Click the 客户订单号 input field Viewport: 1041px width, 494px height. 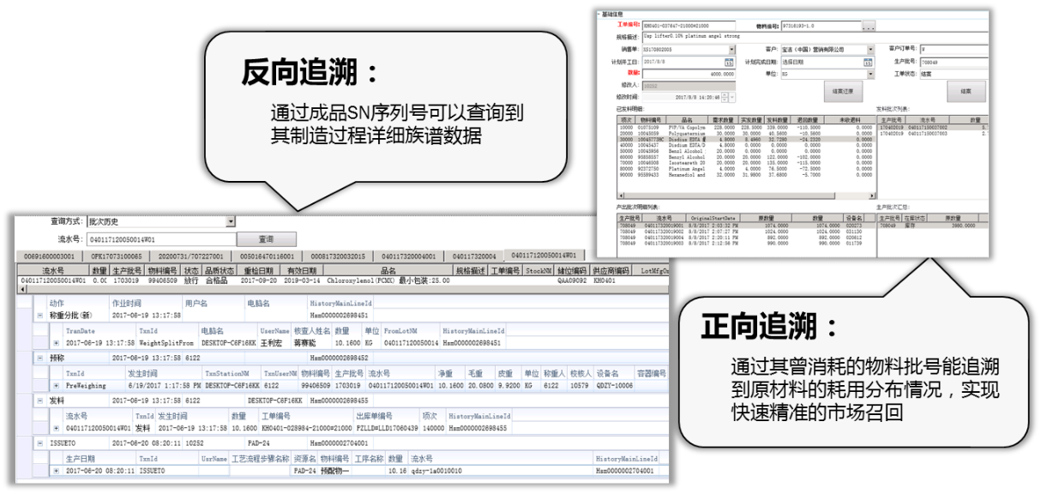coord(953,50)
